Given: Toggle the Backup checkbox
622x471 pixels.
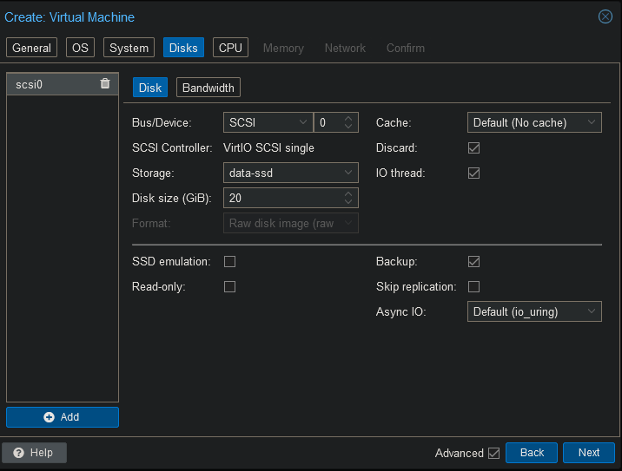Looking at the screenshot, I should pyautogui.click(x=473, y=261).
